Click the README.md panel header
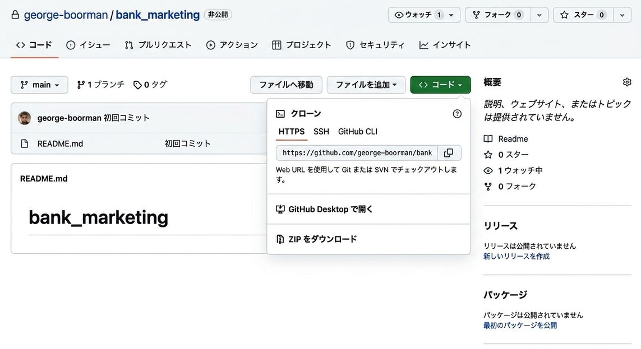The width and height of the screenshot is (641, 349). tap(44, 179)
